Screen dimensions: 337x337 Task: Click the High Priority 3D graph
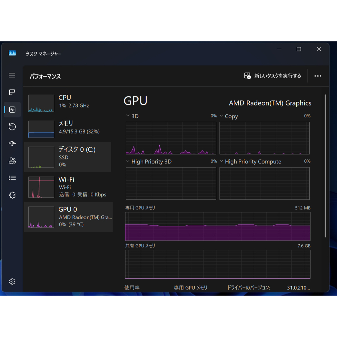coord(171,183)
